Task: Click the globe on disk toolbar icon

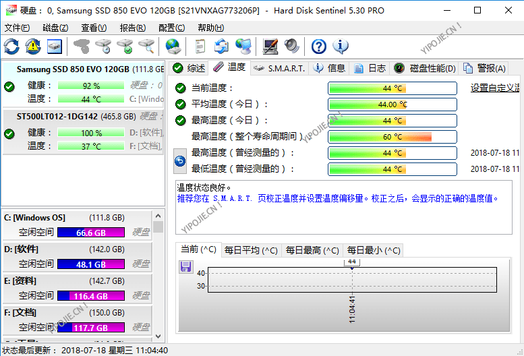Action: click(173, 47)
